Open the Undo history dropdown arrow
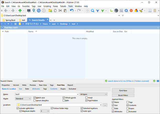 pos(75,10)
